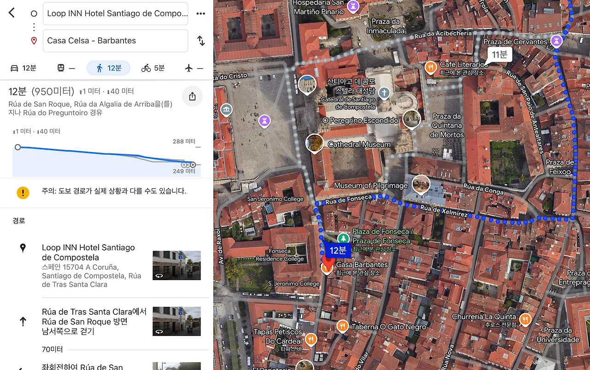Select the walking 12분 travel mode
The image size is (590, 370).
[x=108, y=68]
